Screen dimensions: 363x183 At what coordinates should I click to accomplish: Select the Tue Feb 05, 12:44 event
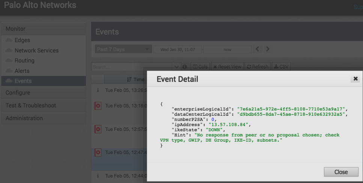point(126,176)
